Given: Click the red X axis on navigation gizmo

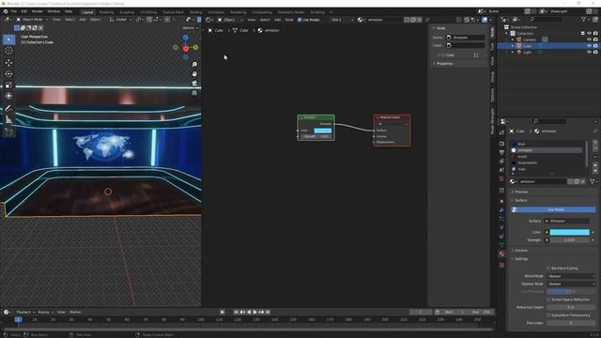Looking at the screenshot, I should coord(186,49).
